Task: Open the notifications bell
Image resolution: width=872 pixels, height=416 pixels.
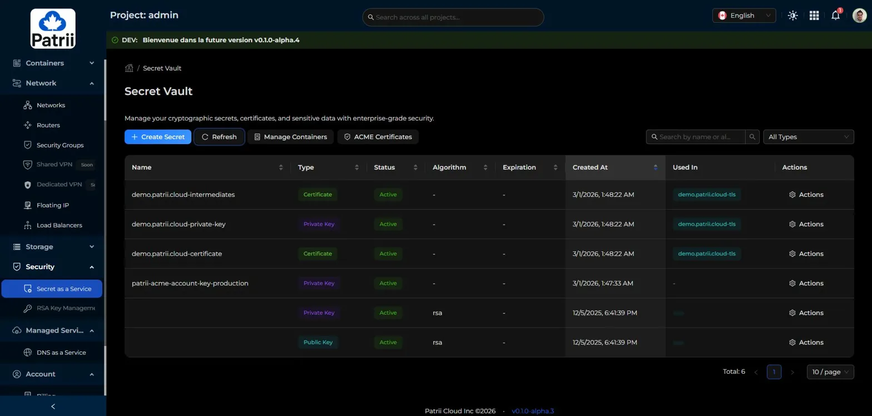Action: tap(835, 16)
